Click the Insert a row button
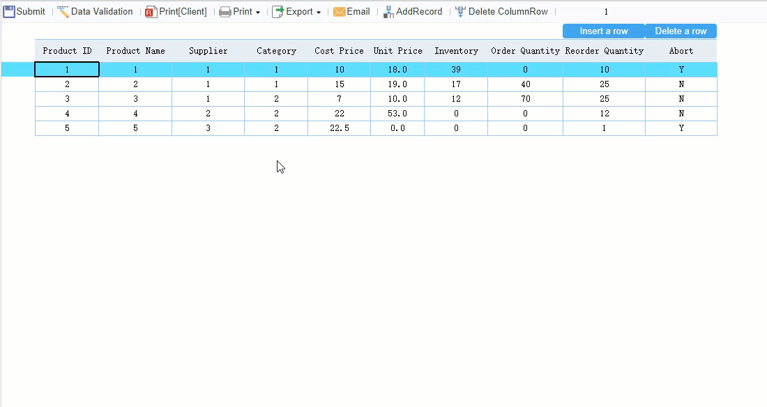767x407 pixels. point(602,31)
